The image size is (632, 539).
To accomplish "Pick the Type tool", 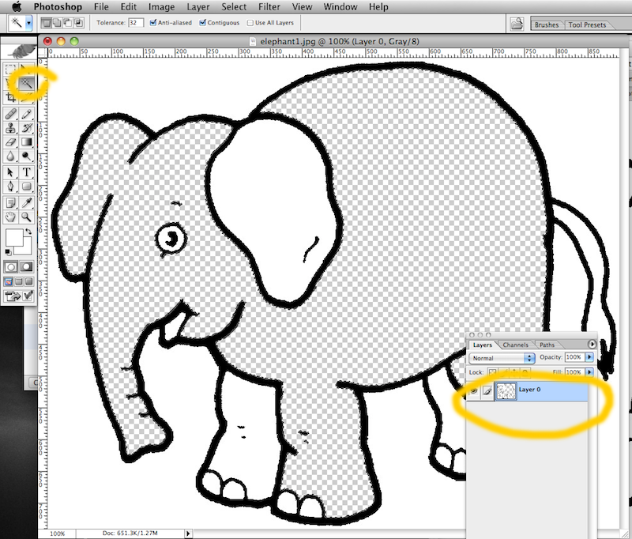I will (28, 172).
